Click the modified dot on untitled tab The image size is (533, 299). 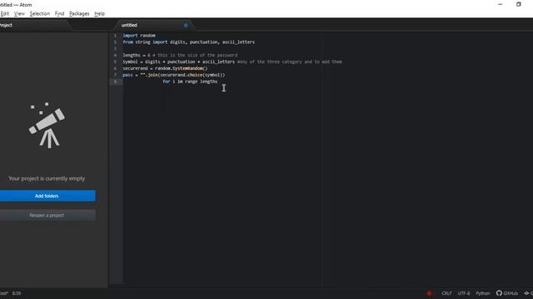click(x=186, y=25)
